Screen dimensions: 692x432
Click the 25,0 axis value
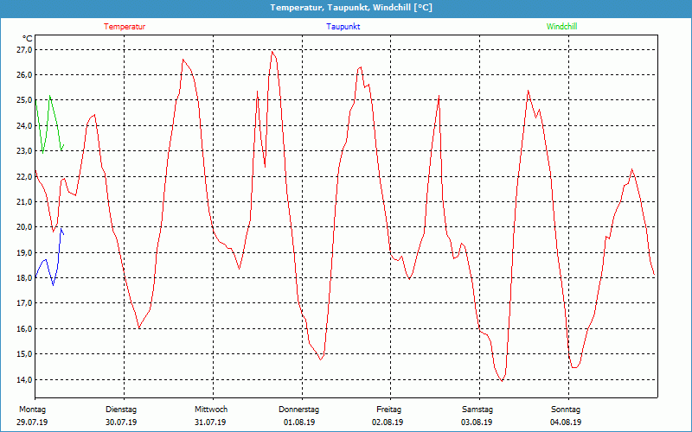tap(25, 100)
